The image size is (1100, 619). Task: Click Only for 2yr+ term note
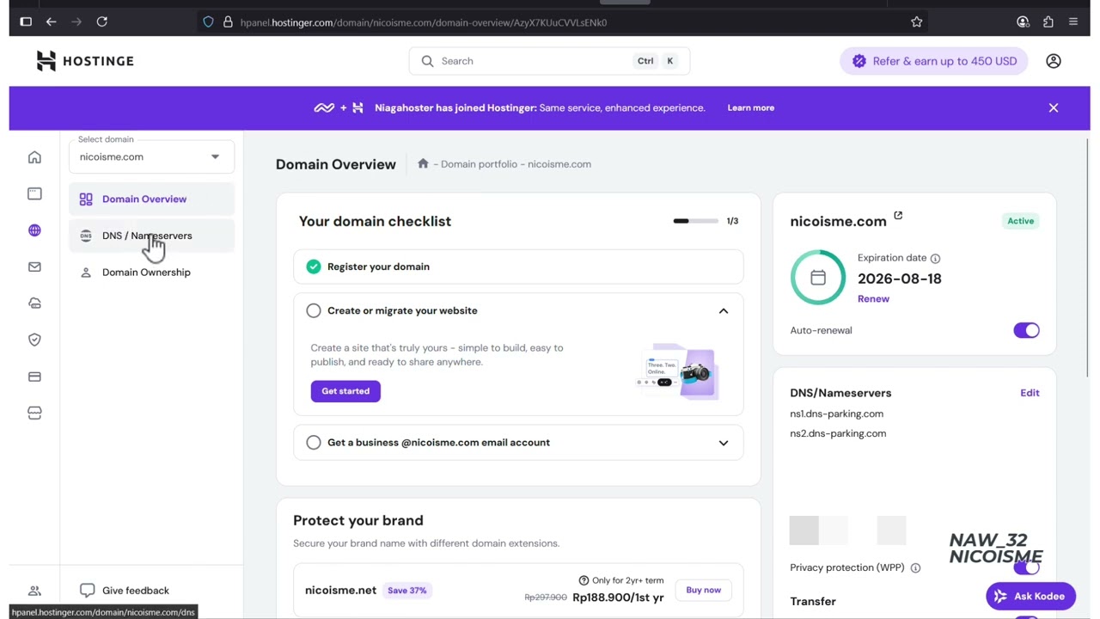click(x=620, y=580)
